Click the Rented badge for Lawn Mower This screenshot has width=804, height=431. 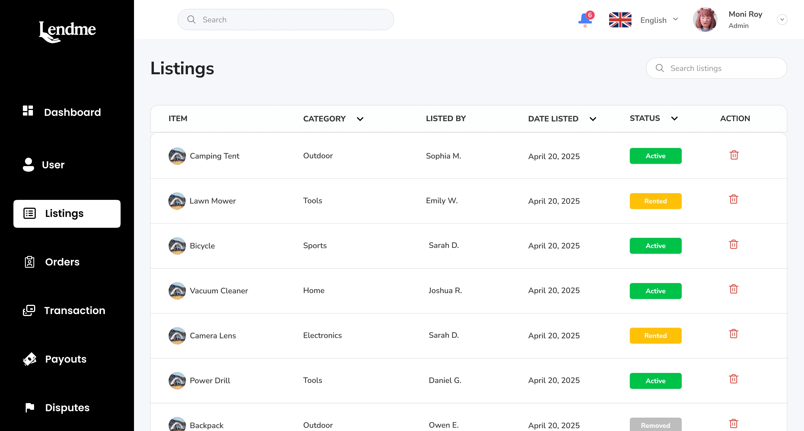click(655, 201)
